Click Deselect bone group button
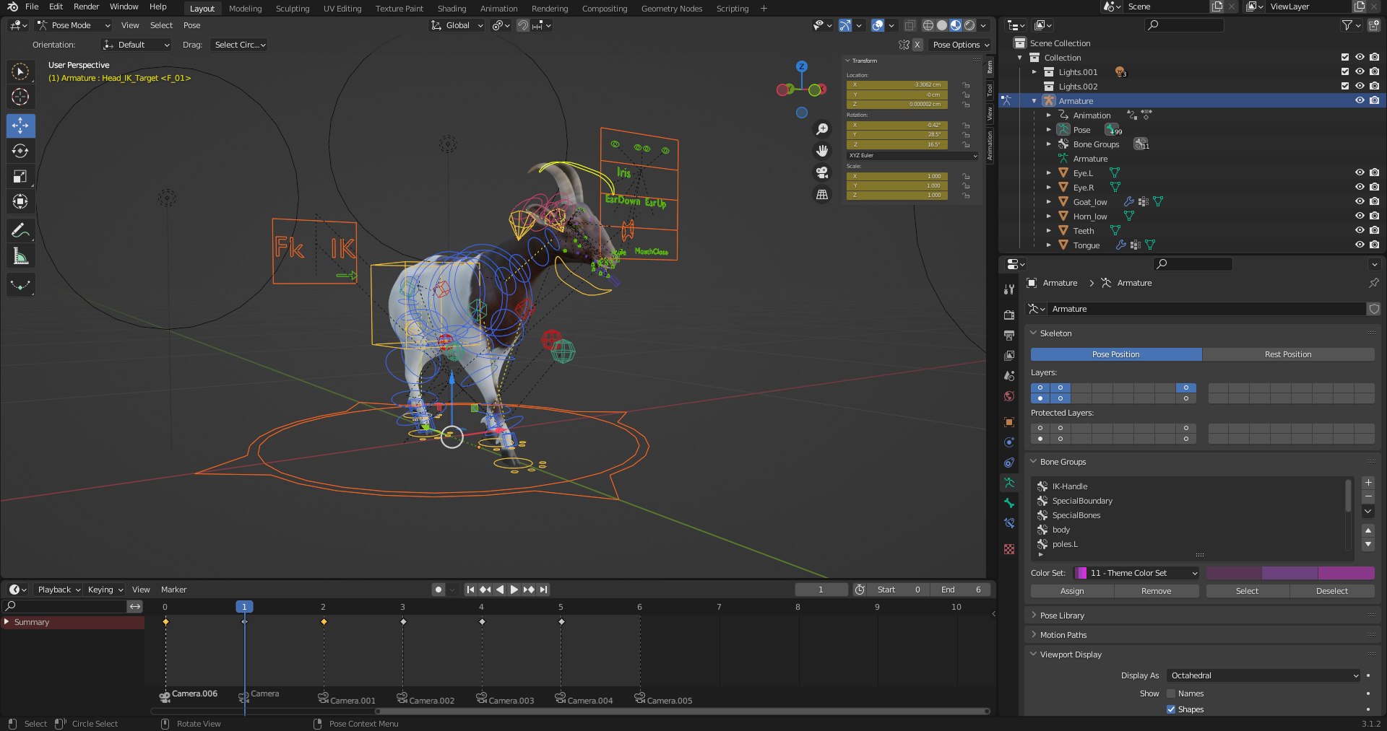This screenshot has width=1387, height=731. pos(1332,591)
